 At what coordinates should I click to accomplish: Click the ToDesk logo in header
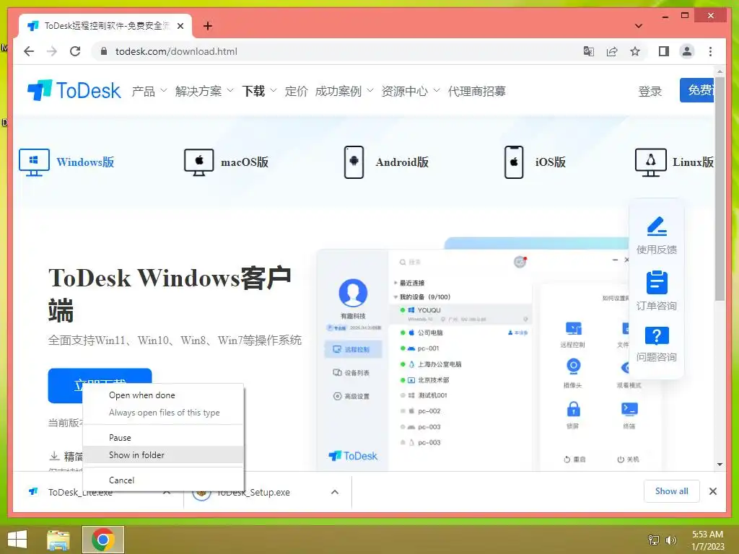click(x=74, y=90)
